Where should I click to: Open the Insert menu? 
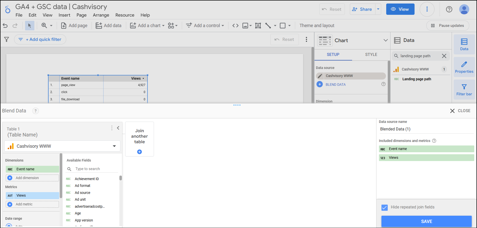(x=64, y=15)
